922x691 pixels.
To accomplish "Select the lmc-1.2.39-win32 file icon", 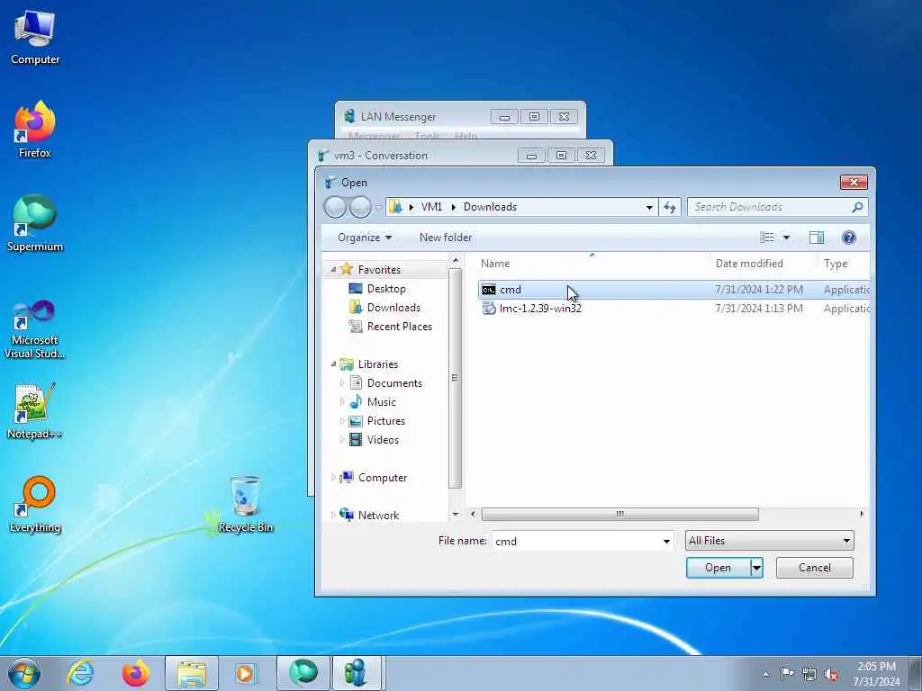I will pyautogui.click(x=489, y=309).
